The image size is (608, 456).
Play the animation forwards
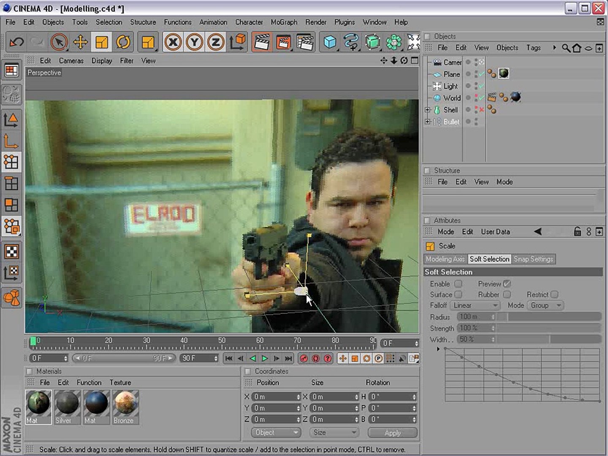(x=265, y=358)
